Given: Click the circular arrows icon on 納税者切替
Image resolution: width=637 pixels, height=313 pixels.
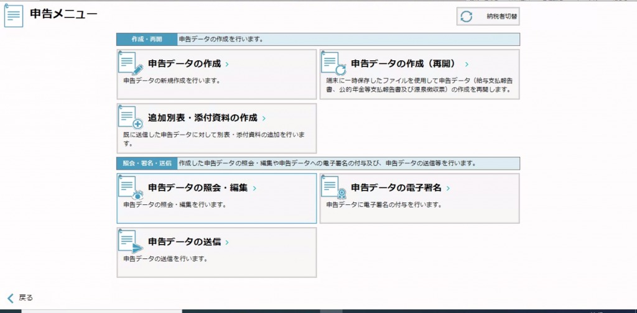Looking at the screenshot, I should coord(467,17).
